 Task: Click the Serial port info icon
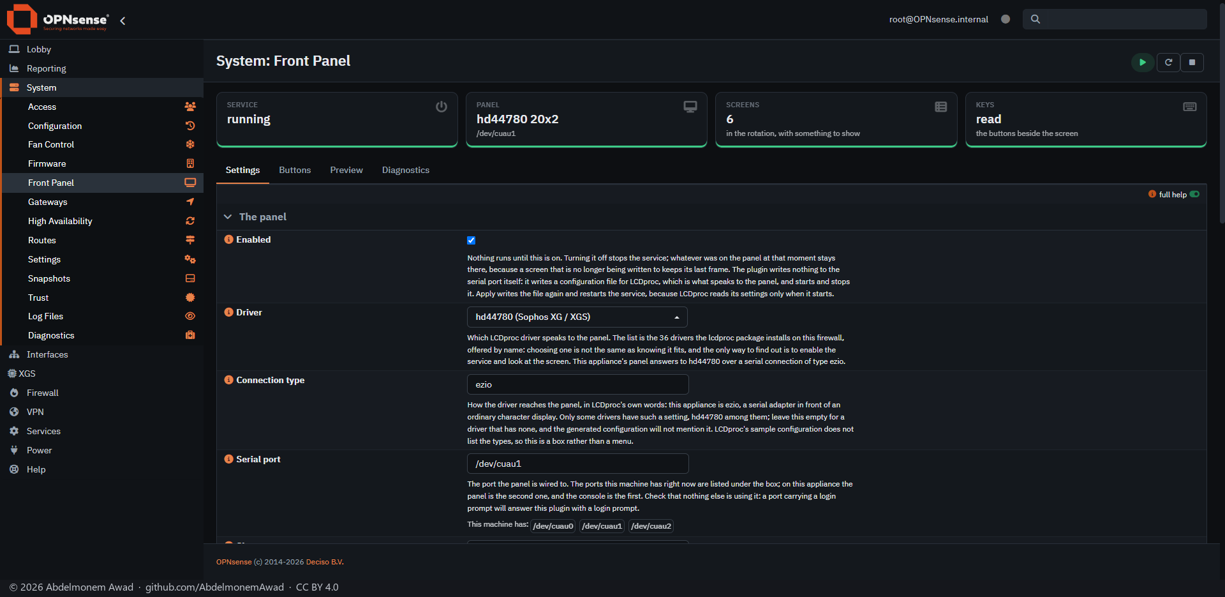(x=228, y=459)
